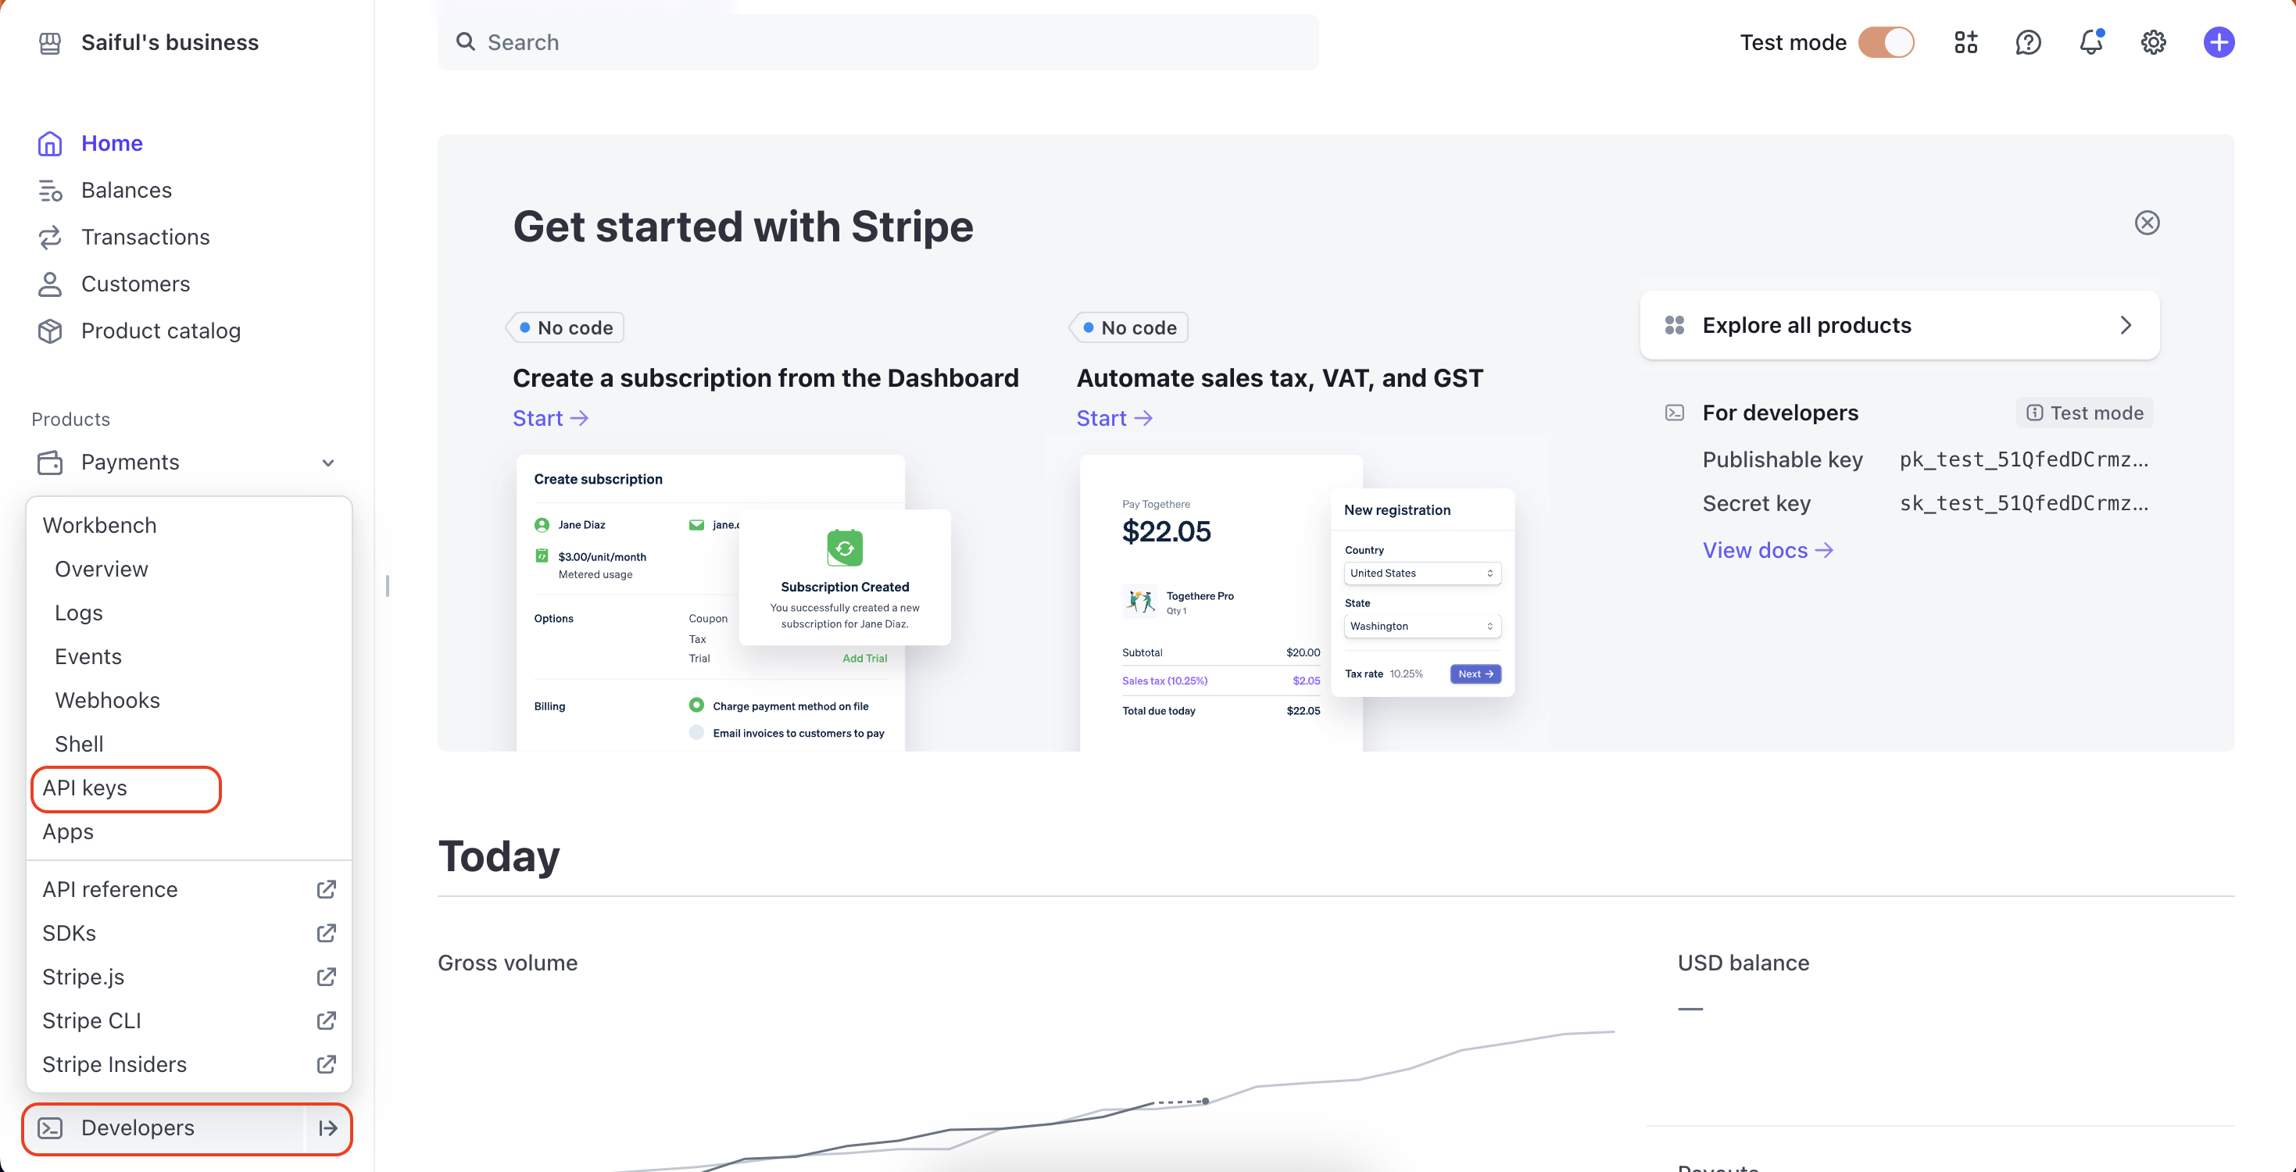The width and height of the screenshot is (2296, 1172).
Task: Select Logs in Developers menu
Action: tap(78, 613)
